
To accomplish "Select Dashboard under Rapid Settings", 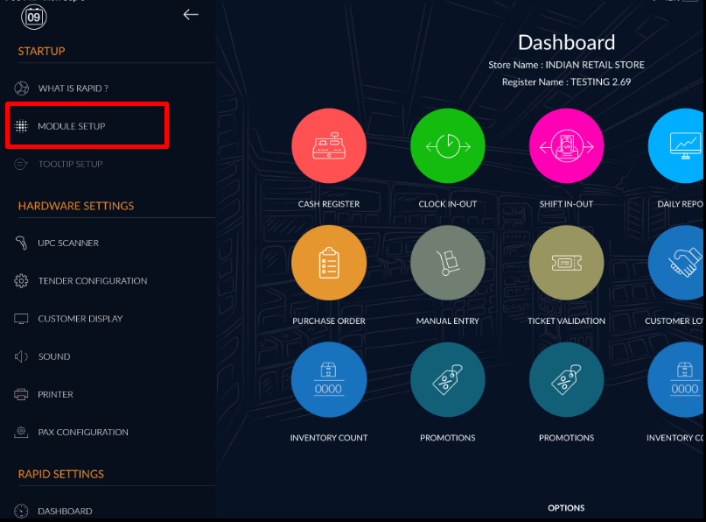I will (x=64, y=511).
